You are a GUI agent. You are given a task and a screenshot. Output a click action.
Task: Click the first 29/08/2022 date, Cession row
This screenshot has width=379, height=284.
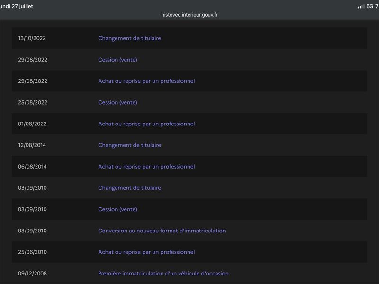33,60
